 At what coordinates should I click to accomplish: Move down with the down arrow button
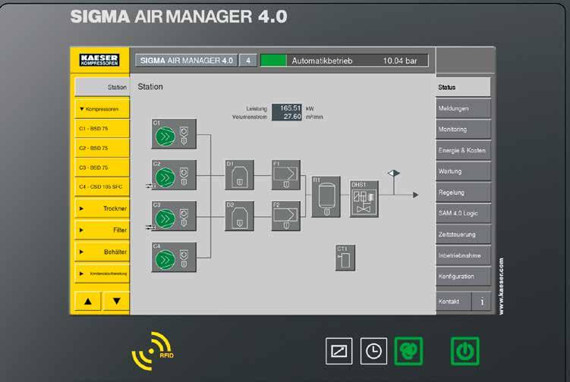[116, 301]
